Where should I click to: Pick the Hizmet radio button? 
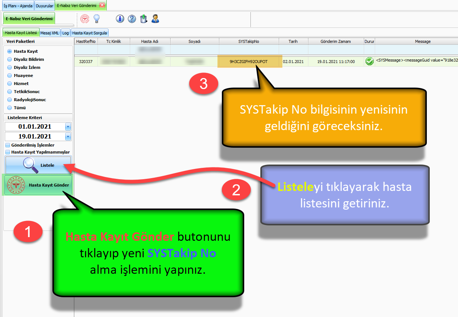tap(10, 84)
